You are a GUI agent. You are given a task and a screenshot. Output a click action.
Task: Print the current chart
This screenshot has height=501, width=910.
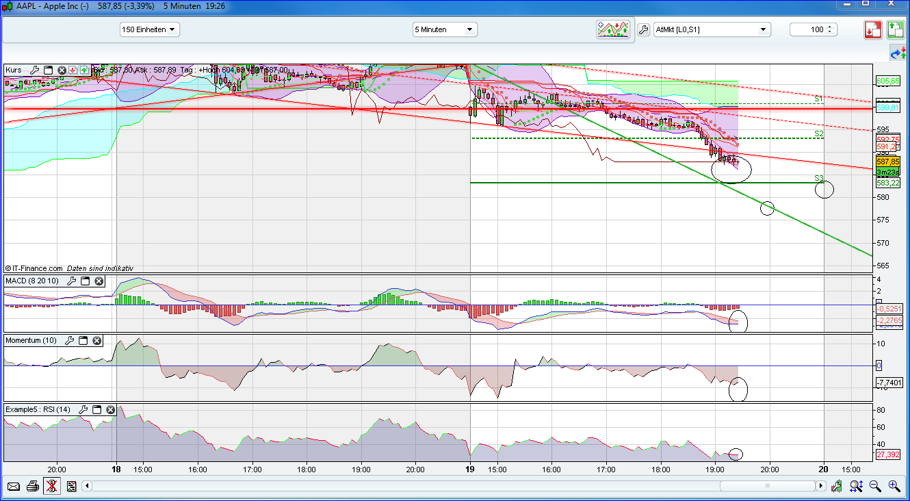(x=33, y=486)
